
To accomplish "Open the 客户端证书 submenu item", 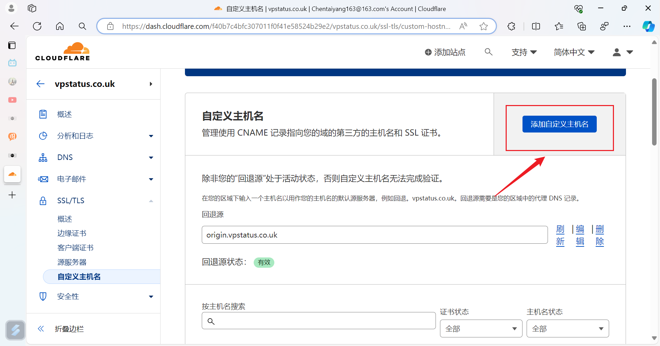I will point(75,248).
